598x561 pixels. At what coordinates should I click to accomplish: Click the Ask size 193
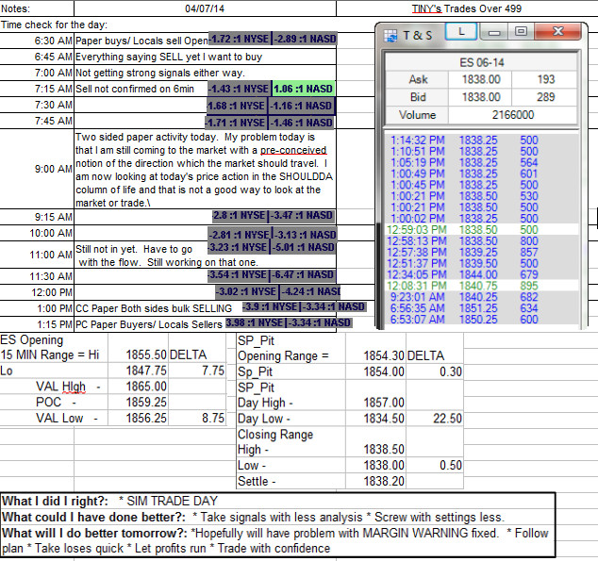[x=545, y=79]
